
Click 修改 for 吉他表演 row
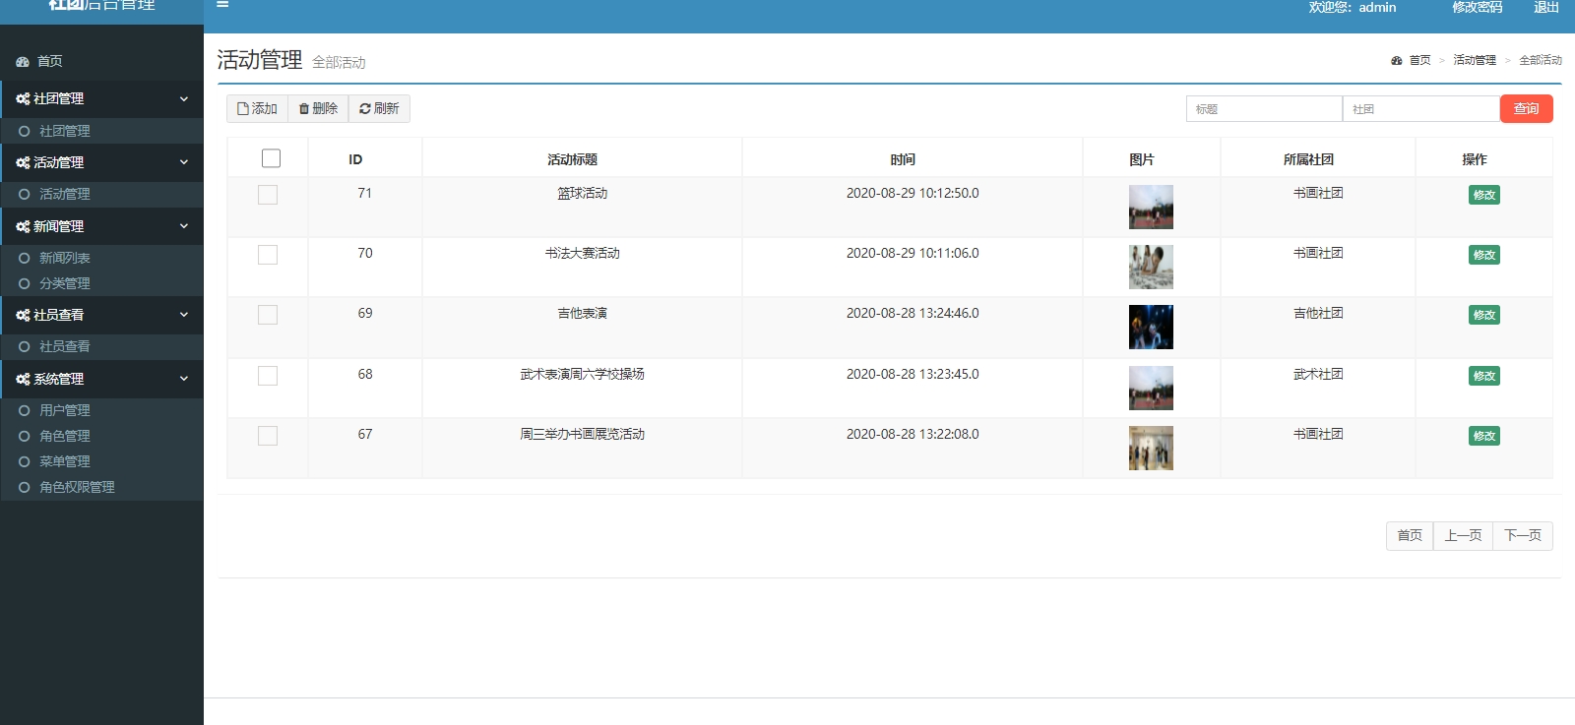point(1484,315)
